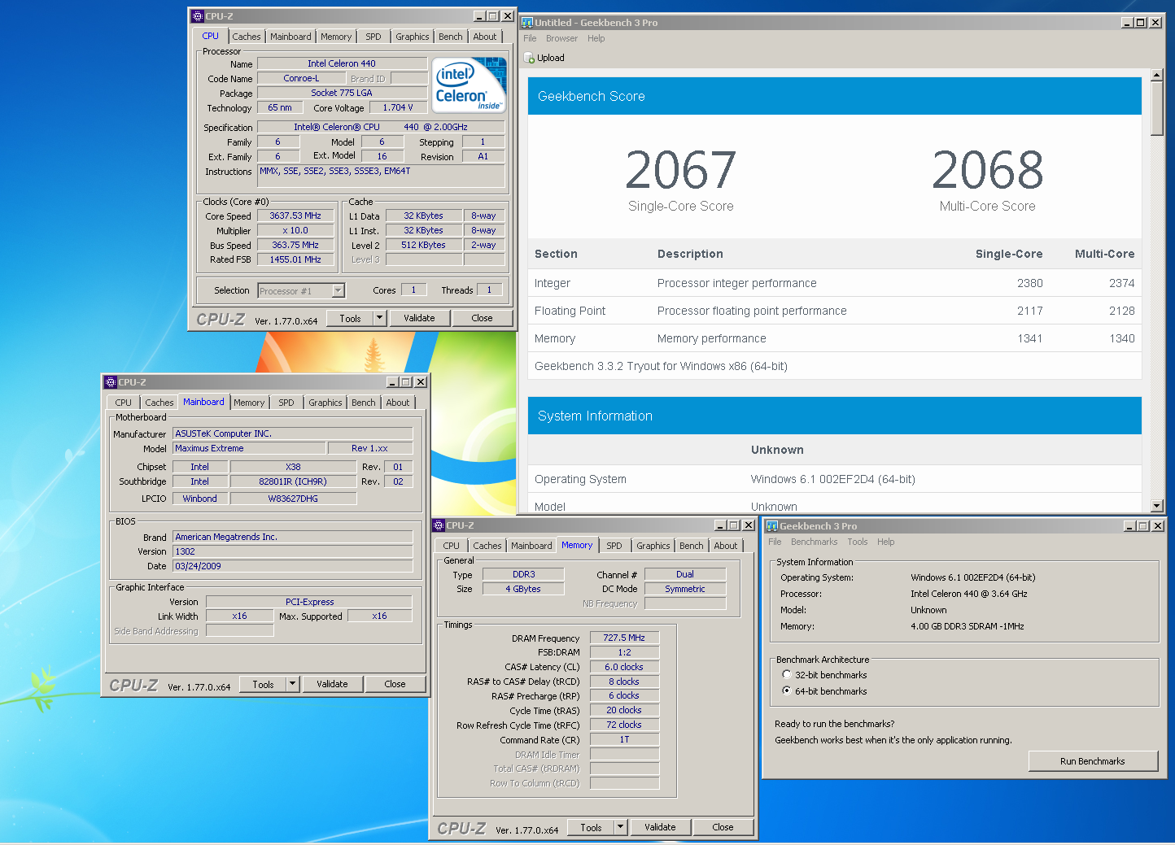The height and width of the screenshot is (845, 1175).
Task: Open CPU tab in Mainboard CPU-Z window
Action: (124, 403)
